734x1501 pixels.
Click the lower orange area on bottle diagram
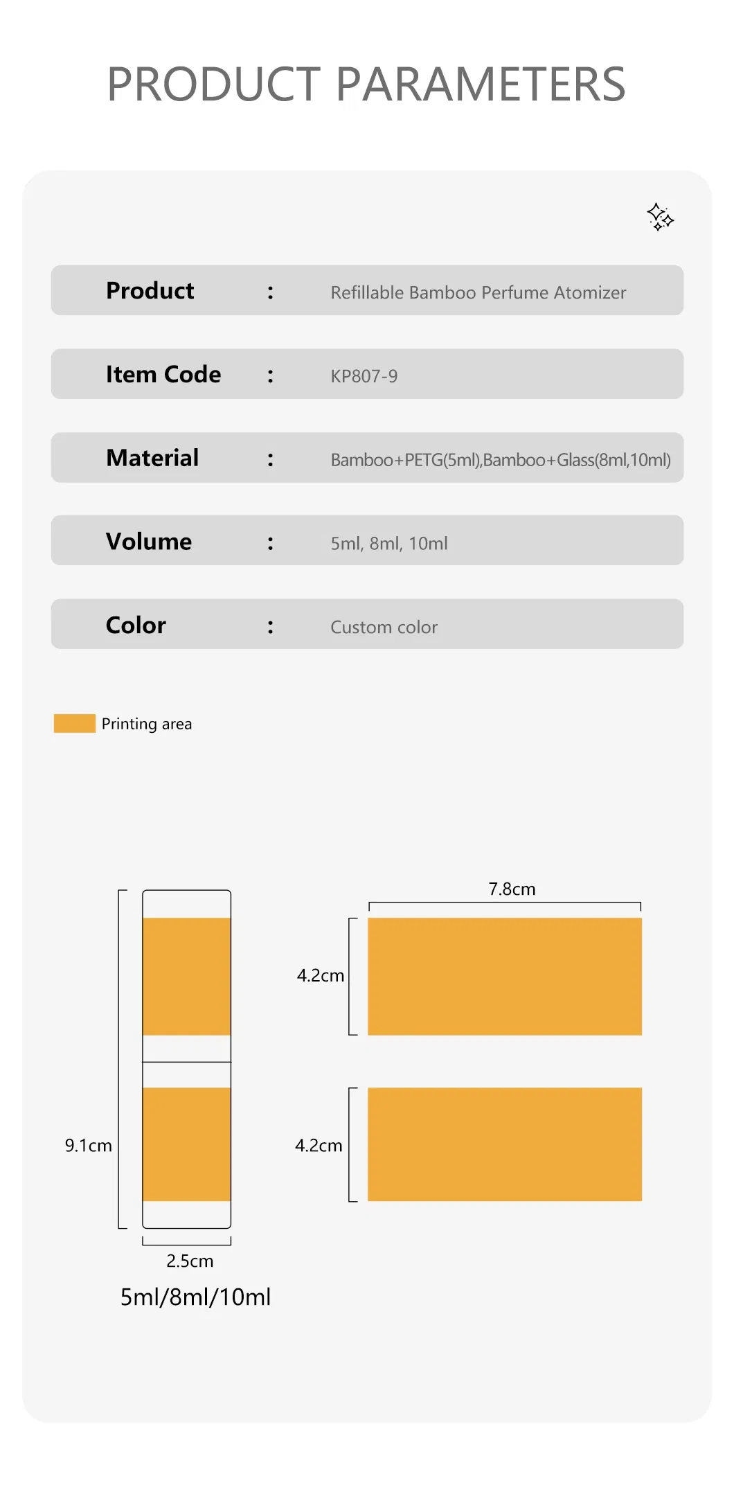pyautogui.click(x=186, y=1144)
